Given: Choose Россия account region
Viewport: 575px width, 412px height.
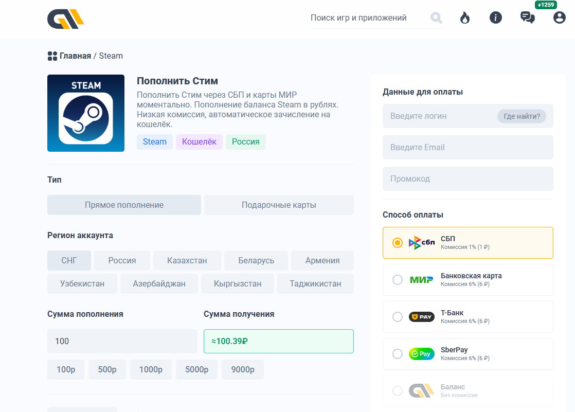Looking at the screenshot, I should 122,260.
